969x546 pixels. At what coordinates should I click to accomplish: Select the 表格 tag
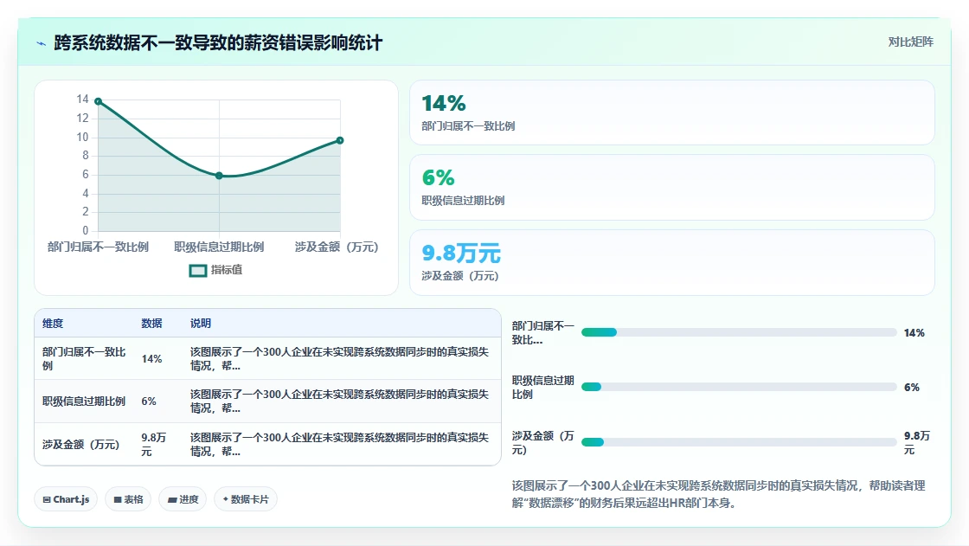[129, 499]
